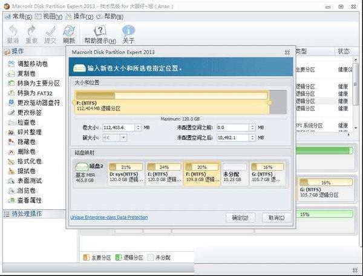Select the E: (NTFS) partition in disk map
Screen dimensions: 363x276
coord(164,174)
